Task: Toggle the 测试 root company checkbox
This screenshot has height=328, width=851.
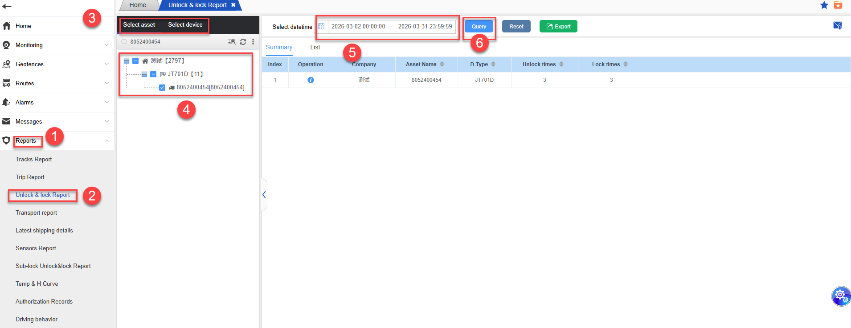Action: [x=135, y=61]
